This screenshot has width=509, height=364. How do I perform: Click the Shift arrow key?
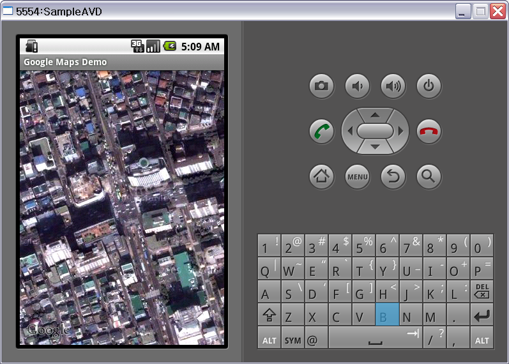pyautogui.click(x=270, y=314)
